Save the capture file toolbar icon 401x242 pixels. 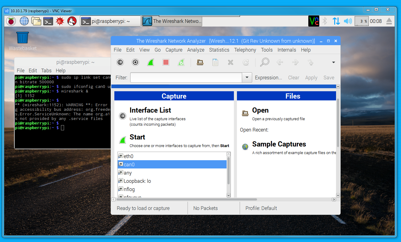tap(215, 62)
